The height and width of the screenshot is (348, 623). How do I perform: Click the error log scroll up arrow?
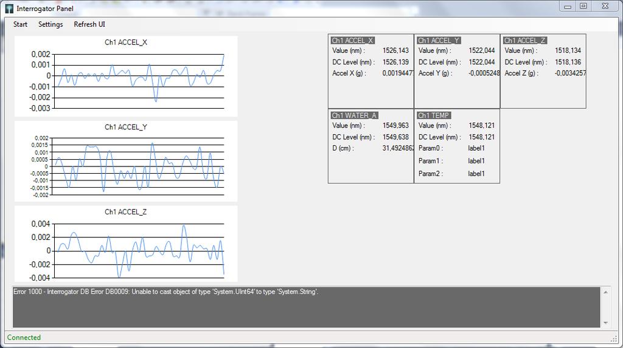point(605,293)
